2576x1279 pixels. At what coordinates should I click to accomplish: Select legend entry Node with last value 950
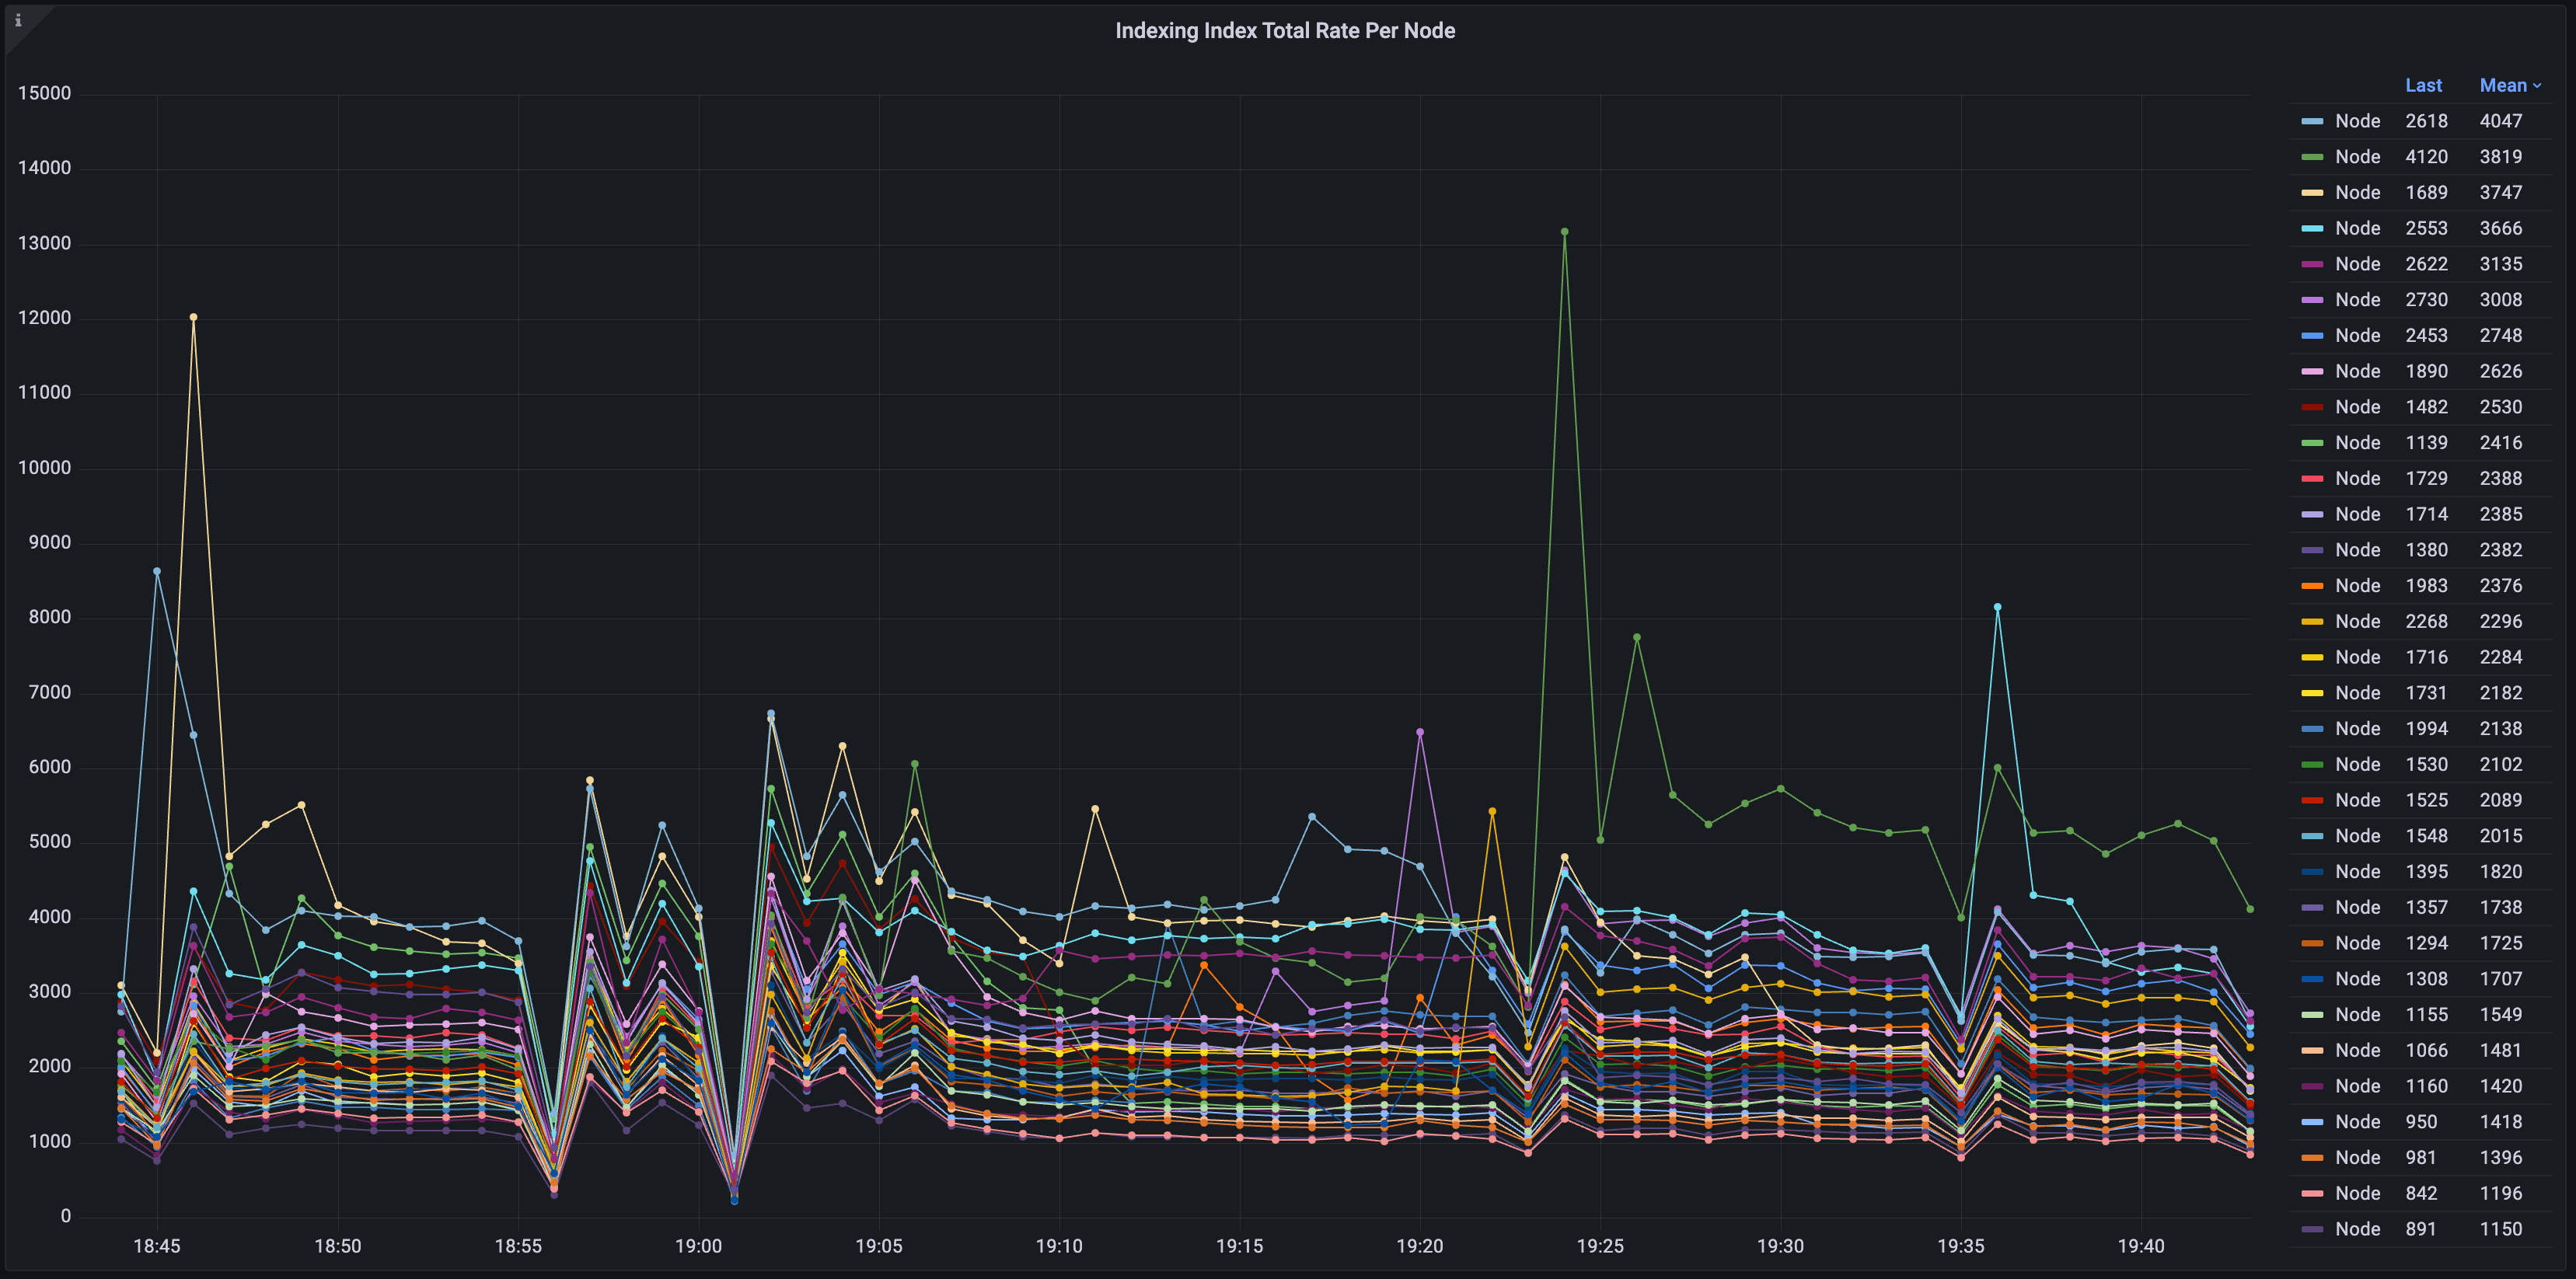[x=2357, y=1122]
